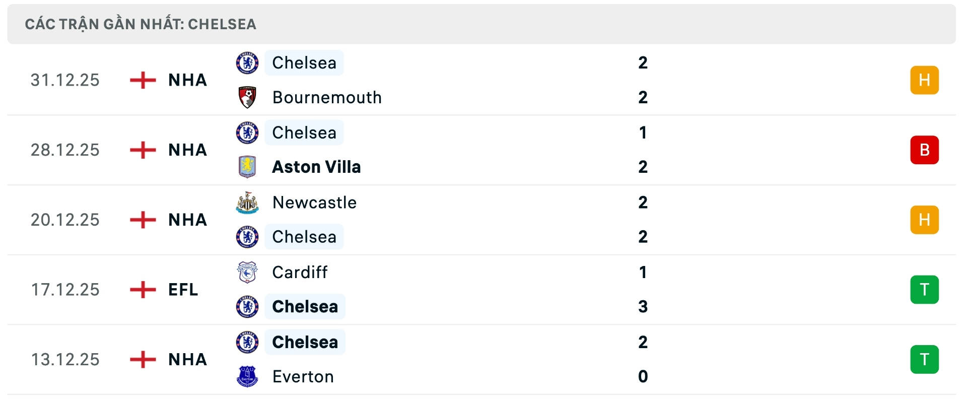Select the Bournemouth club badge
Screen dimensions: 967x399
pos(247,97)
